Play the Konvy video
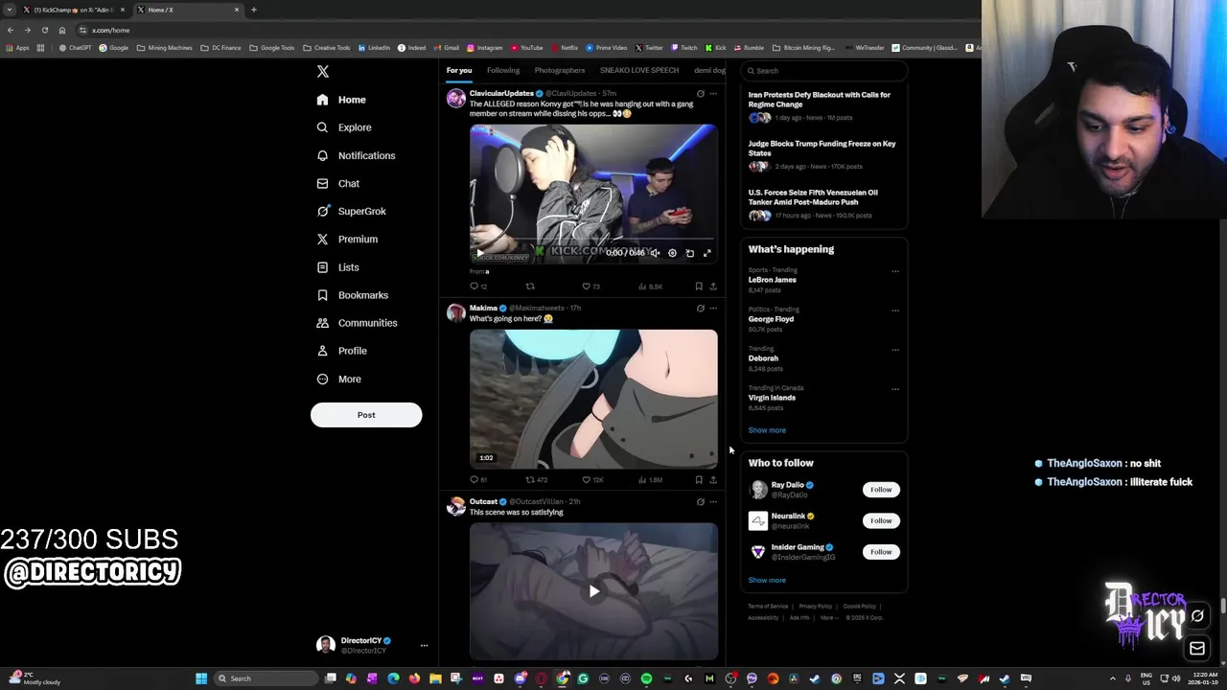The width and height of the screenshot is (1227, 690). 480,253
